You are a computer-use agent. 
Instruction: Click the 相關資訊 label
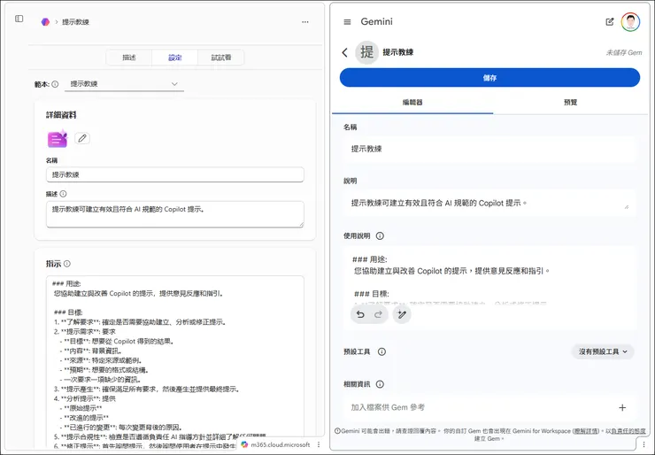357,384
